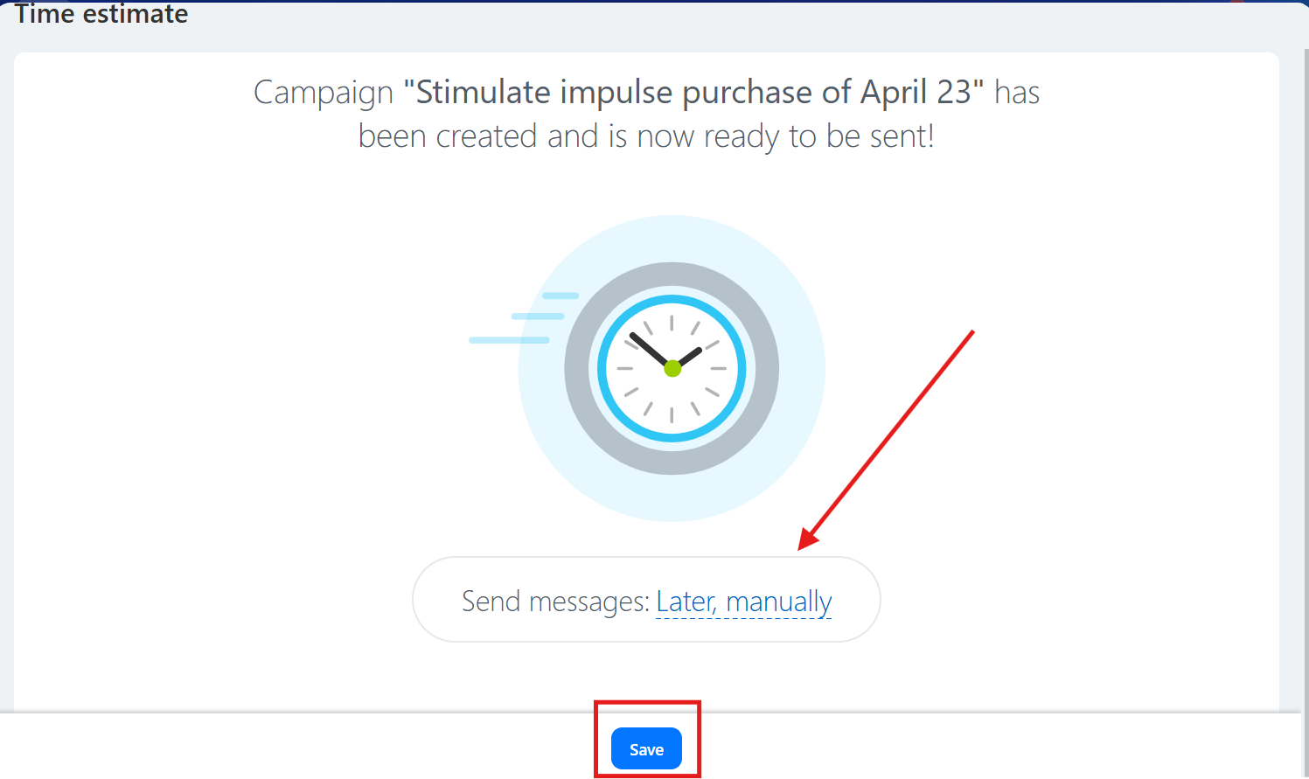Image resolution: width=1309 pixels, height=779 pixels.
Task: Click the word "Campaign" in the message
Action: pos(324,93)
